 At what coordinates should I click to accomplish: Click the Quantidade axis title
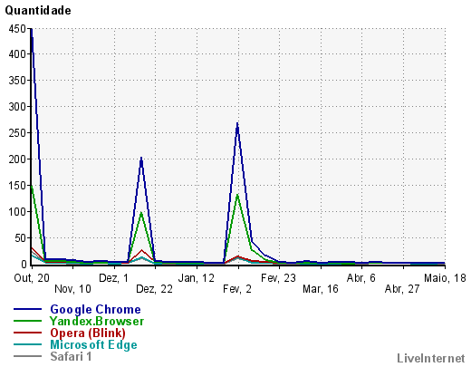38,11
